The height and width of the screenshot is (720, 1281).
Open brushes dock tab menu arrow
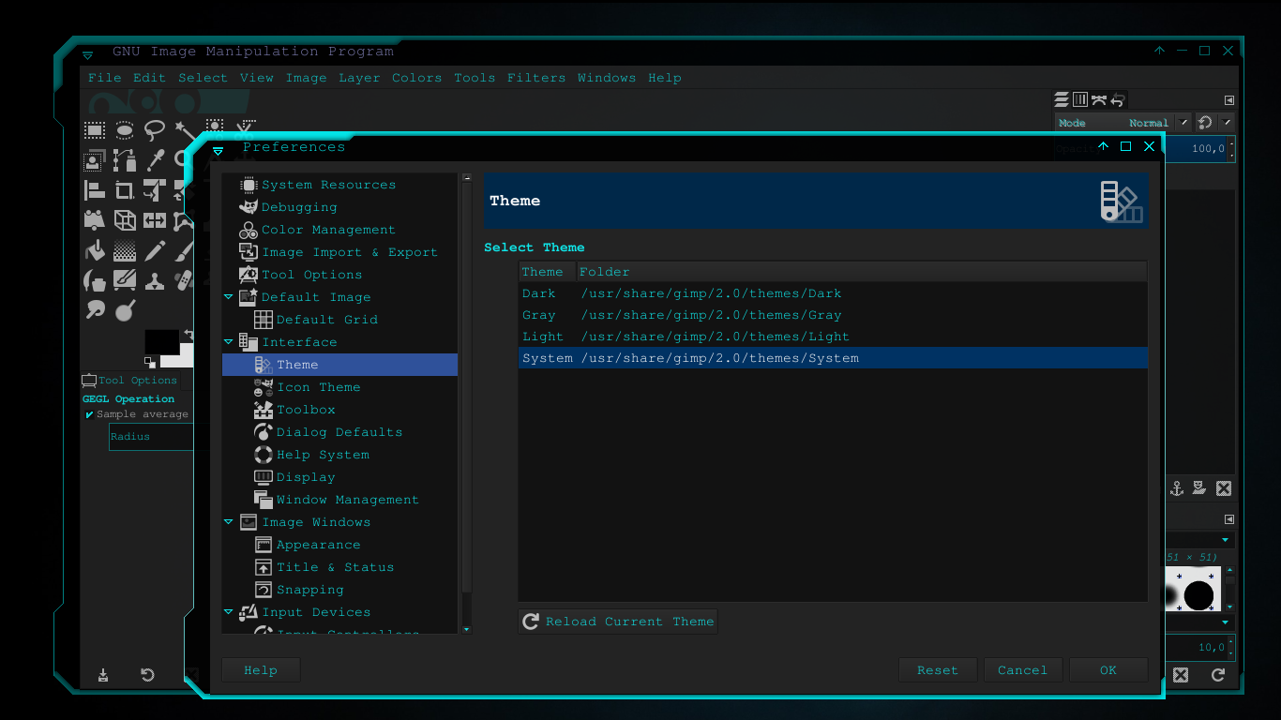[x=1229, y=519]
